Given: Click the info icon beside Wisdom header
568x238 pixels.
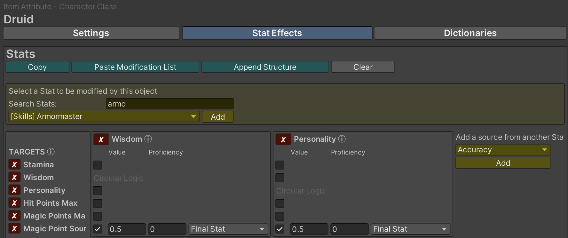Looking at the screenshot, I should click(148, 139).
